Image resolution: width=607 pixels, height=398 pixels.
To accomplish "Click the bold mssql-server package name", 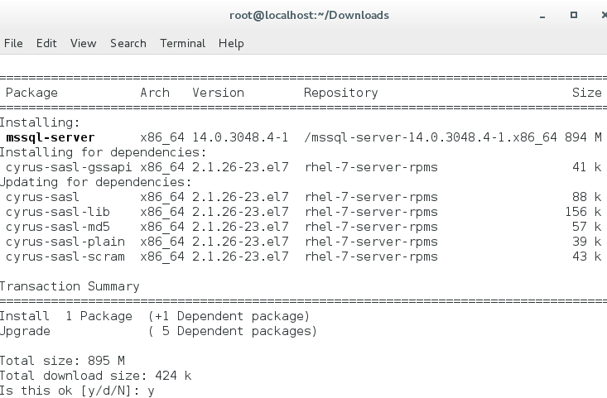I will [x=51, y=137].
